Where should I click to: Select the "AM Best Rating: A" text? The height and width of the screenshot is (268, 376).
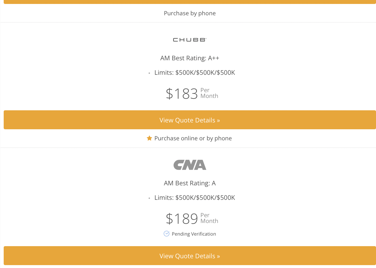(x=190, y=183)
